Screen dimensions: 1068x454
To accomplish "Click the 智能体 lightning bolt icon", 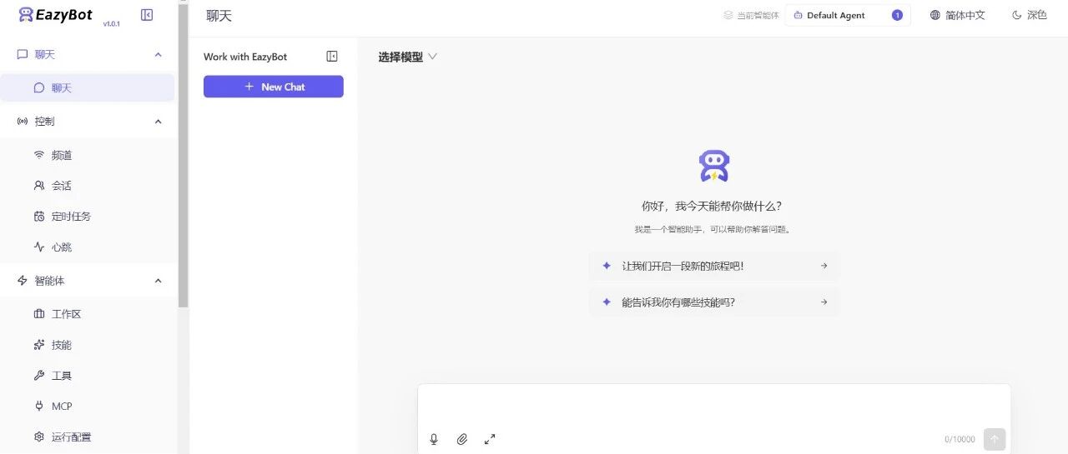I will pos(23,281).
